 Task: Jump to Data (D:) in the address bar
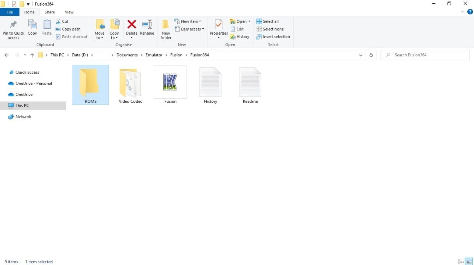point(80,55)
